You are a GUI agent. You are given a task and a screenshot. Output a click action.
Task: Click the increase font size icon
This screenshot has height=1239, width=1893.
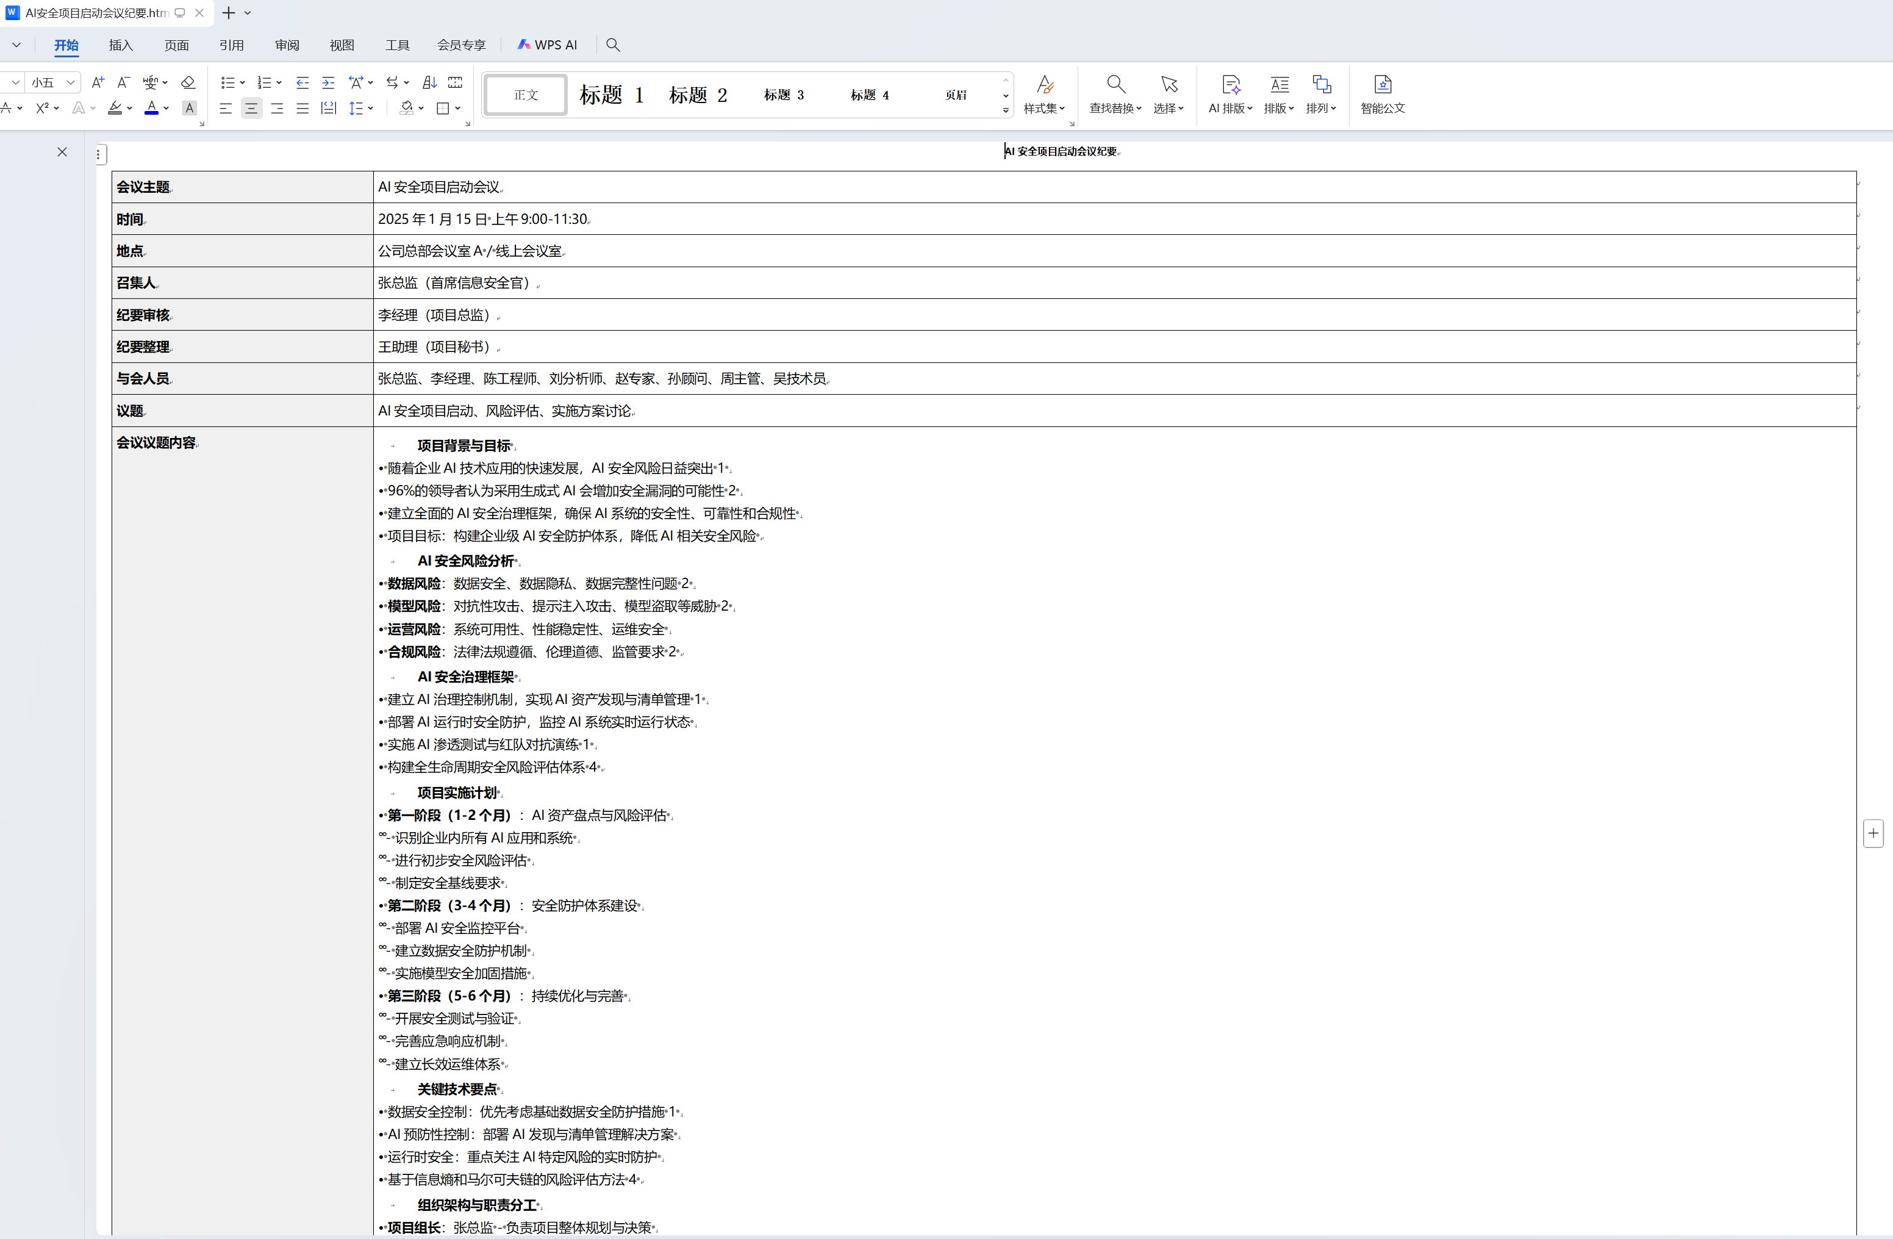(97, 83)
